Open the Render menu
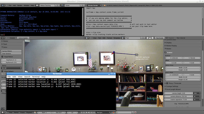Image resolution: width=204 pixels, height=114 pixels. point(20,5)
